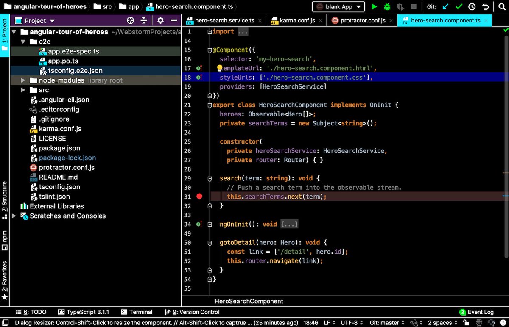Open the npm side tab
Screen dimensions: 509x327
pyautogui.click(x=5, y=241)
